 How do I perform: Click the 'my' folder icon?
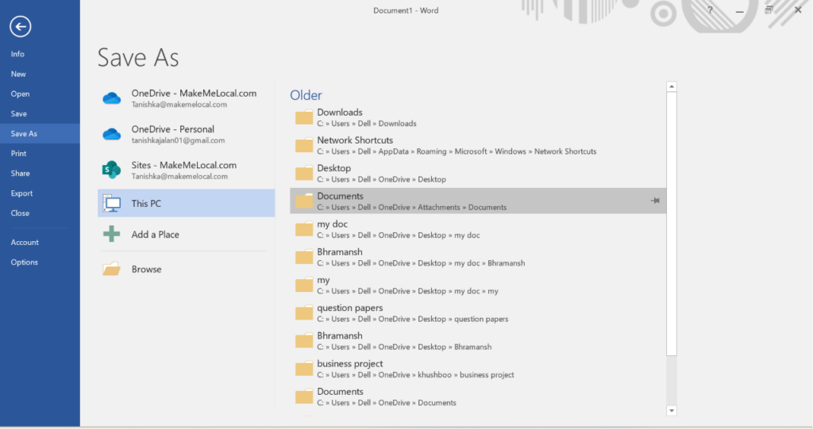click(304, 285)
